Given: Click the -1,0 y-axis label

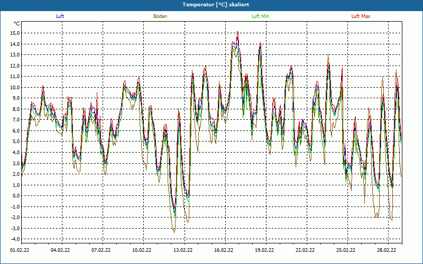Looking at the screenshot, I should tap(15, 206).
